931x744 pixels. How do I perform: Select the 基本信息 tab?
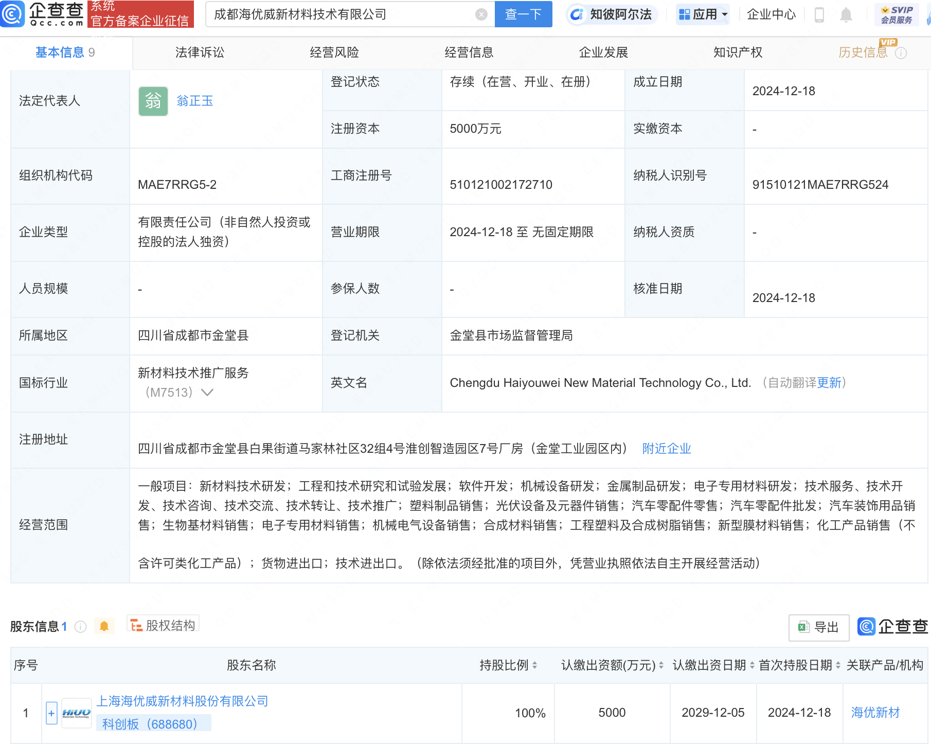click(65, 52)
